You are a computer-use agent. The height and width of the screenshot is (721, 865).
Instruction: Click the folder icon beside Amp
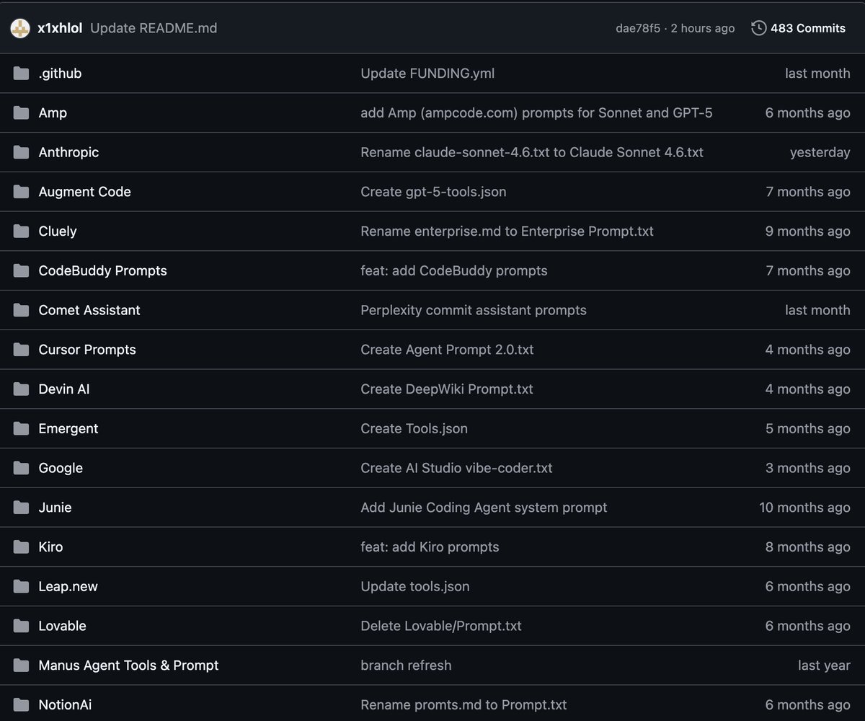[21, 112]
